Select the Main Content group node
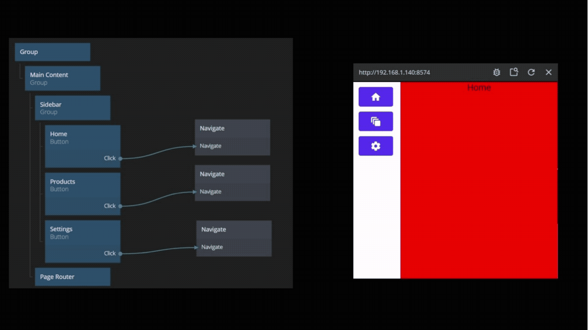The image size is (588, 330). 62,78
